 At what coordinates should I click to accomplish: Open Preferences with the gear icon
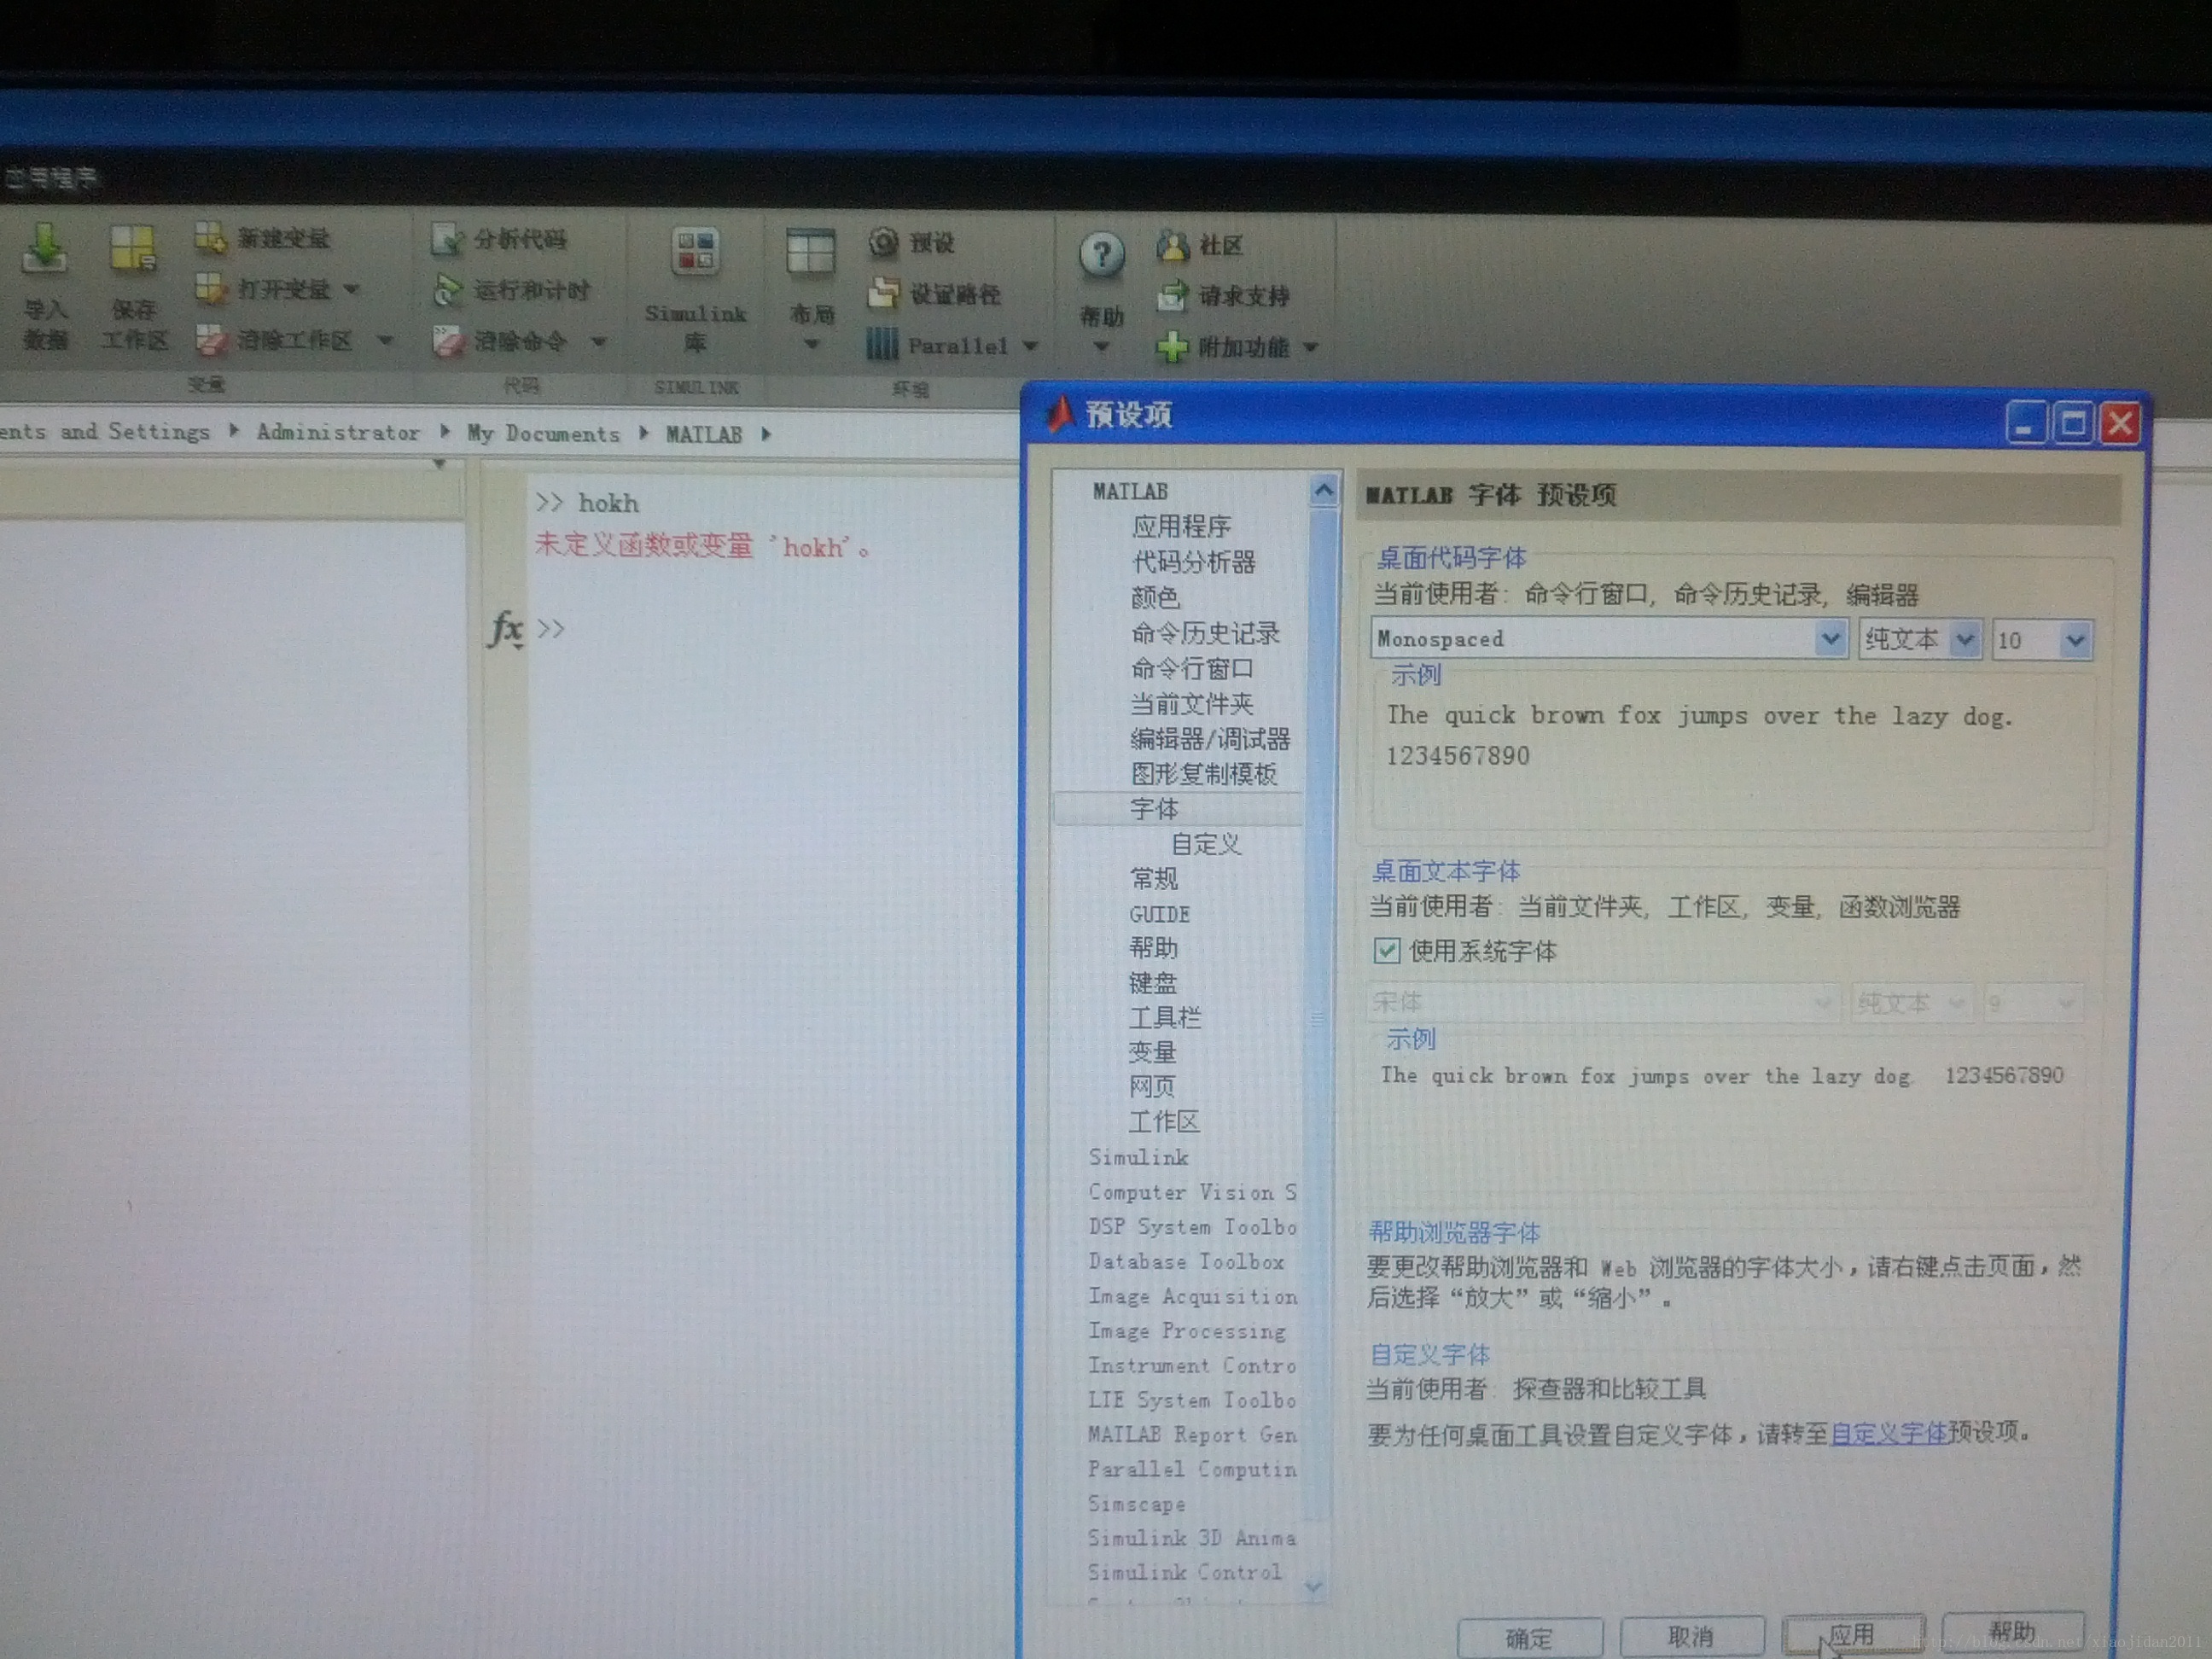884,243
